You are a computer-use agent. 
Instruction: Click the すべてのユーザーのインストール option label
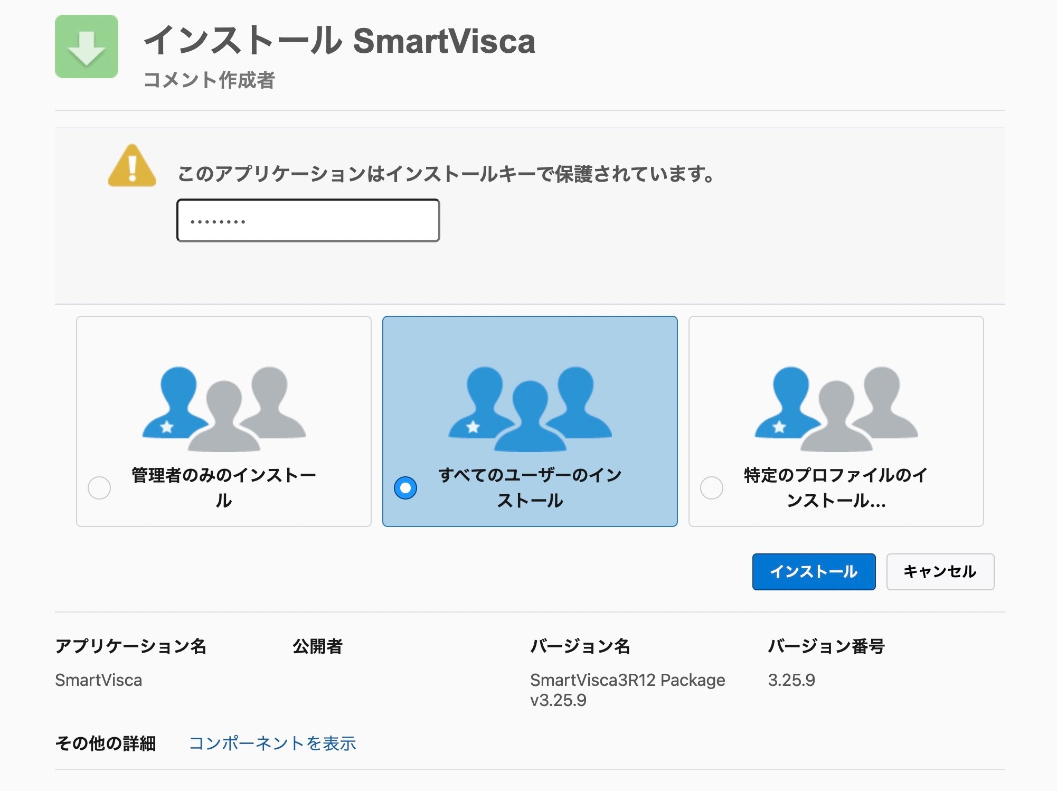click(530, 487)
